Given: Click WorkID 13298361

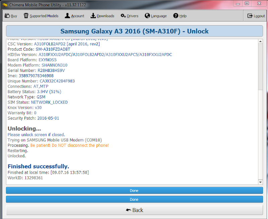Looking at the screenshot, I should coord(25,178).
